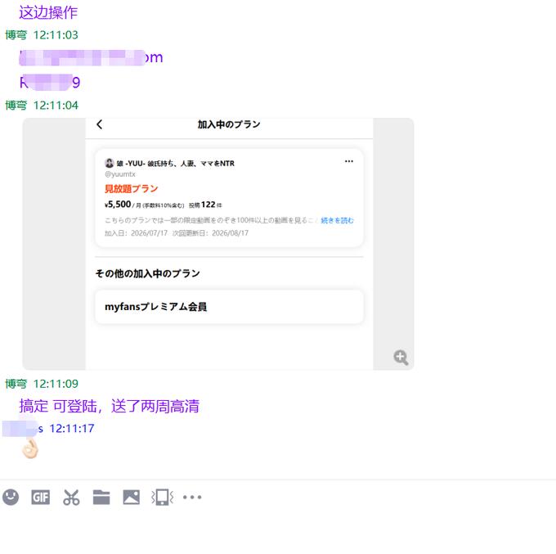Screen dimensions: 556x554
Task: Open more toolbar options (three dots)
Action: [x=192, y=498]
